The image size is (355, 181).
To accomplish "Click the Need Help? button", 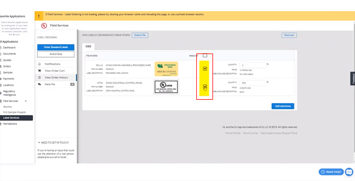I will [x=331, y=172].
